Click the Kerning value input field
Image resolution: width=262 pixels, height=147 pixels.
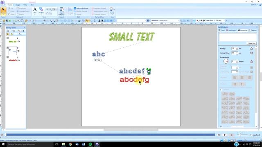point(234,49)
